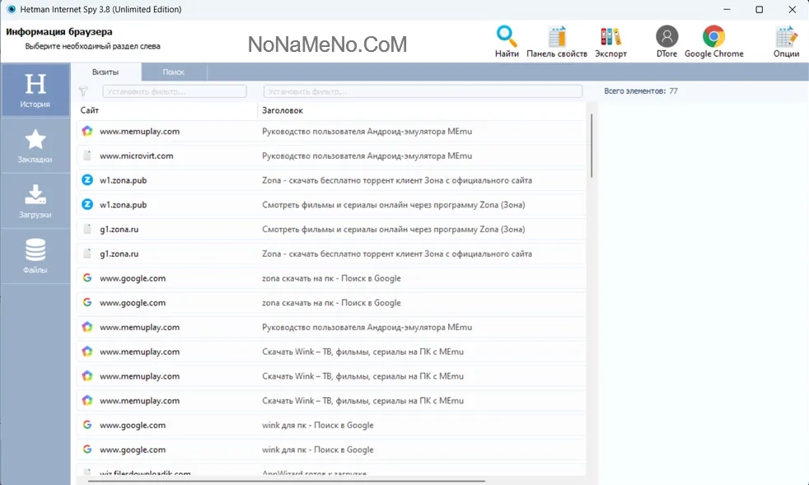Open the Опции options icon
Viewport: 809px width, 485px height.
pos(786,39)
